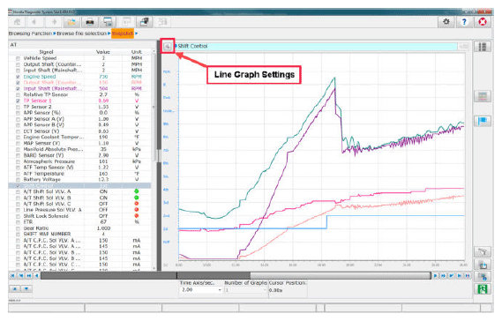The image size is (502, 321).
Task: Click the green exit-door icon
Action: 483,289
